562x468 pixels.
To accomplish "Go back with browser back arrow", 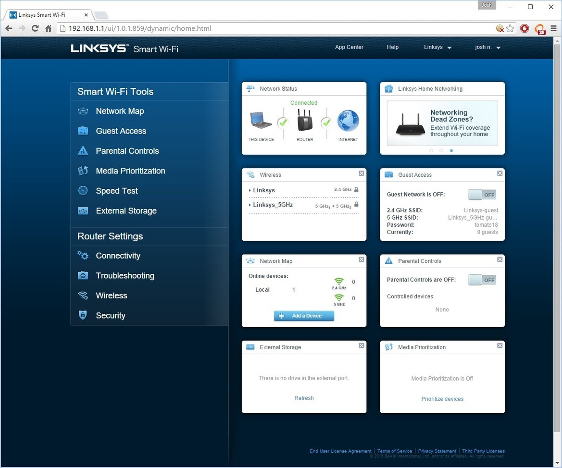I will point(9,28).
